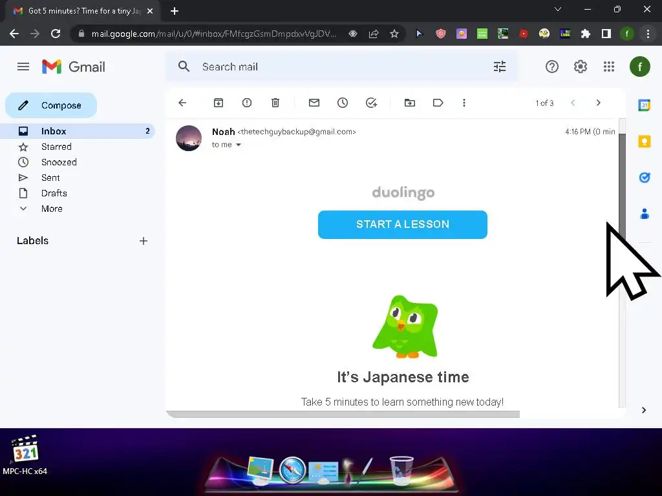Toggle the Chrome side panel icon

click(x=606, y=34)
